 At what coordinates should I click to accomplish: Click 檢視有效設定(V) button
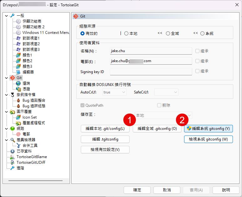pos(105,150)
